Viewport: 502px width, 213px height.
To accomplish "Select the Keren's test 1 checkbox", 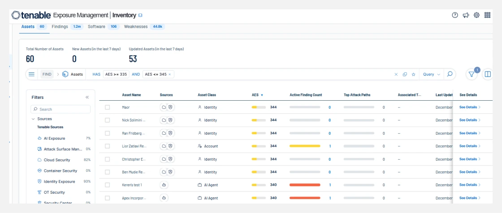I will tap(107, 185).
